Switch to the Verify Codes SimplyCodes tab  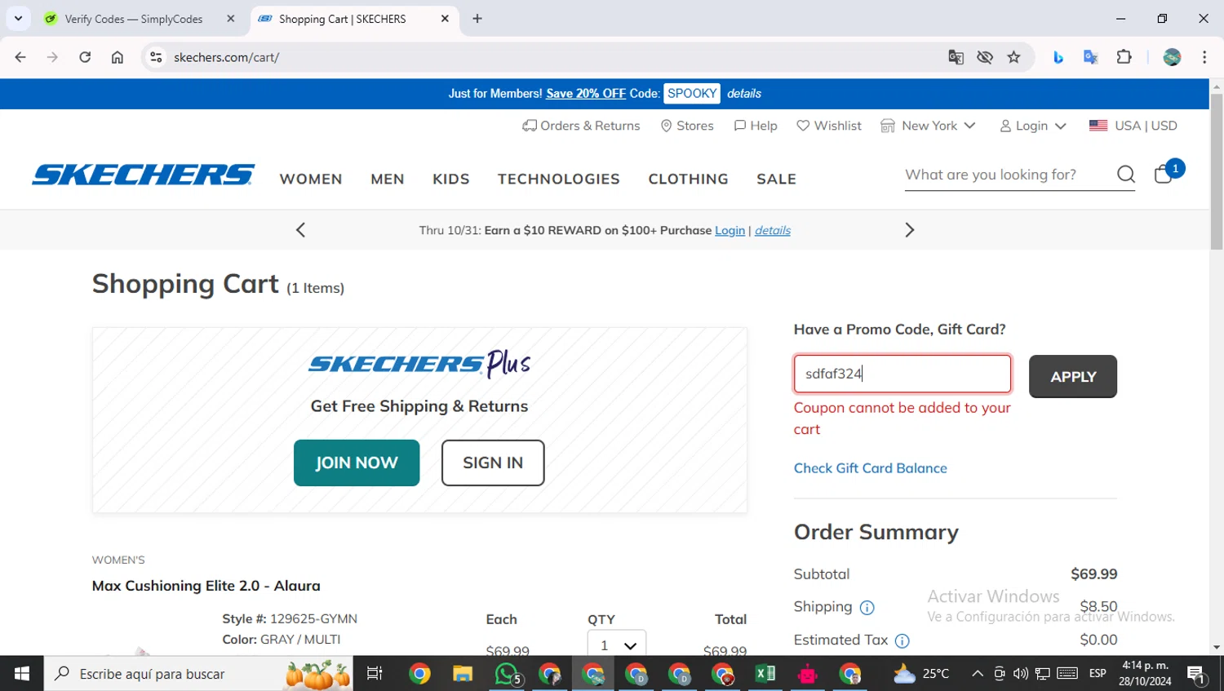tap(135, 19)
